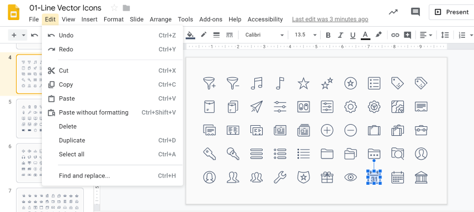This screenshot has width=474, height=212.
Task: Choose Paste without formatting
Action: (x=112, y=112)
